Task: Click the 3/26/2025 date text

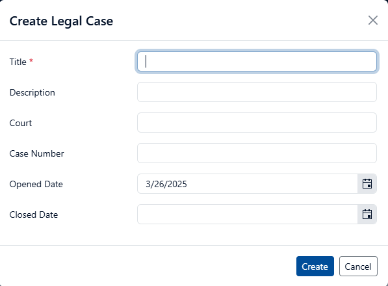Action: (x=166, y=184)
